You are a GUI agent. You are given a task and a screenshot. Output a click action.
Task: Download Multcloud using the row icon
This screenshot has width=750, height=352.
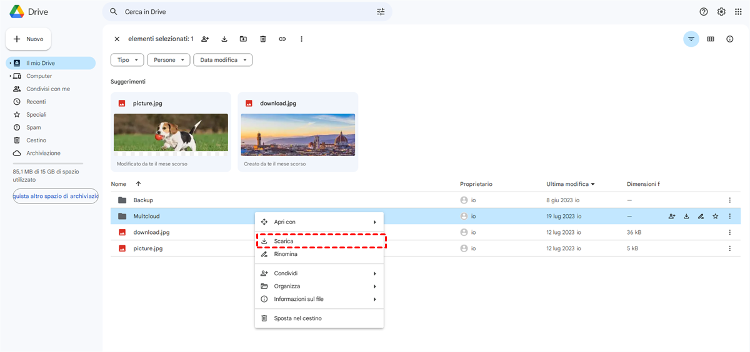point(686,216)
